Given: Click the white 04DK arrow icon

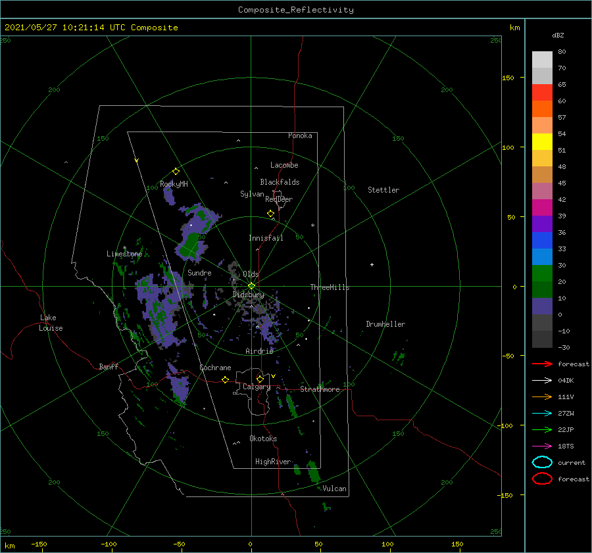Looking at the screenshot, I should (x=542, y=380).
